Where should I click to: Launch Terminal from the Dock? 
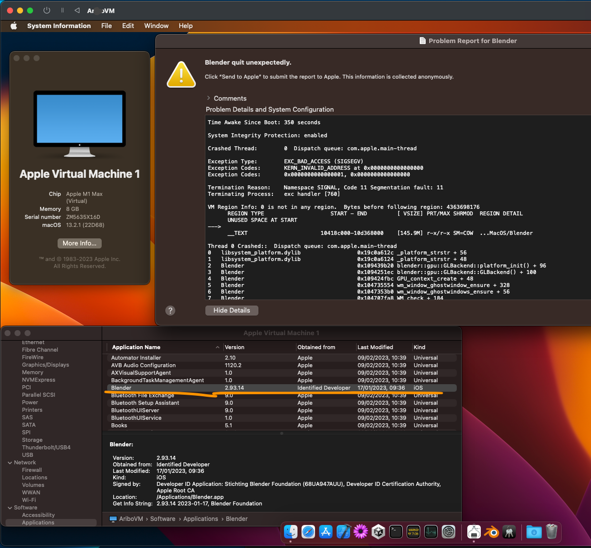click(396, 532)
